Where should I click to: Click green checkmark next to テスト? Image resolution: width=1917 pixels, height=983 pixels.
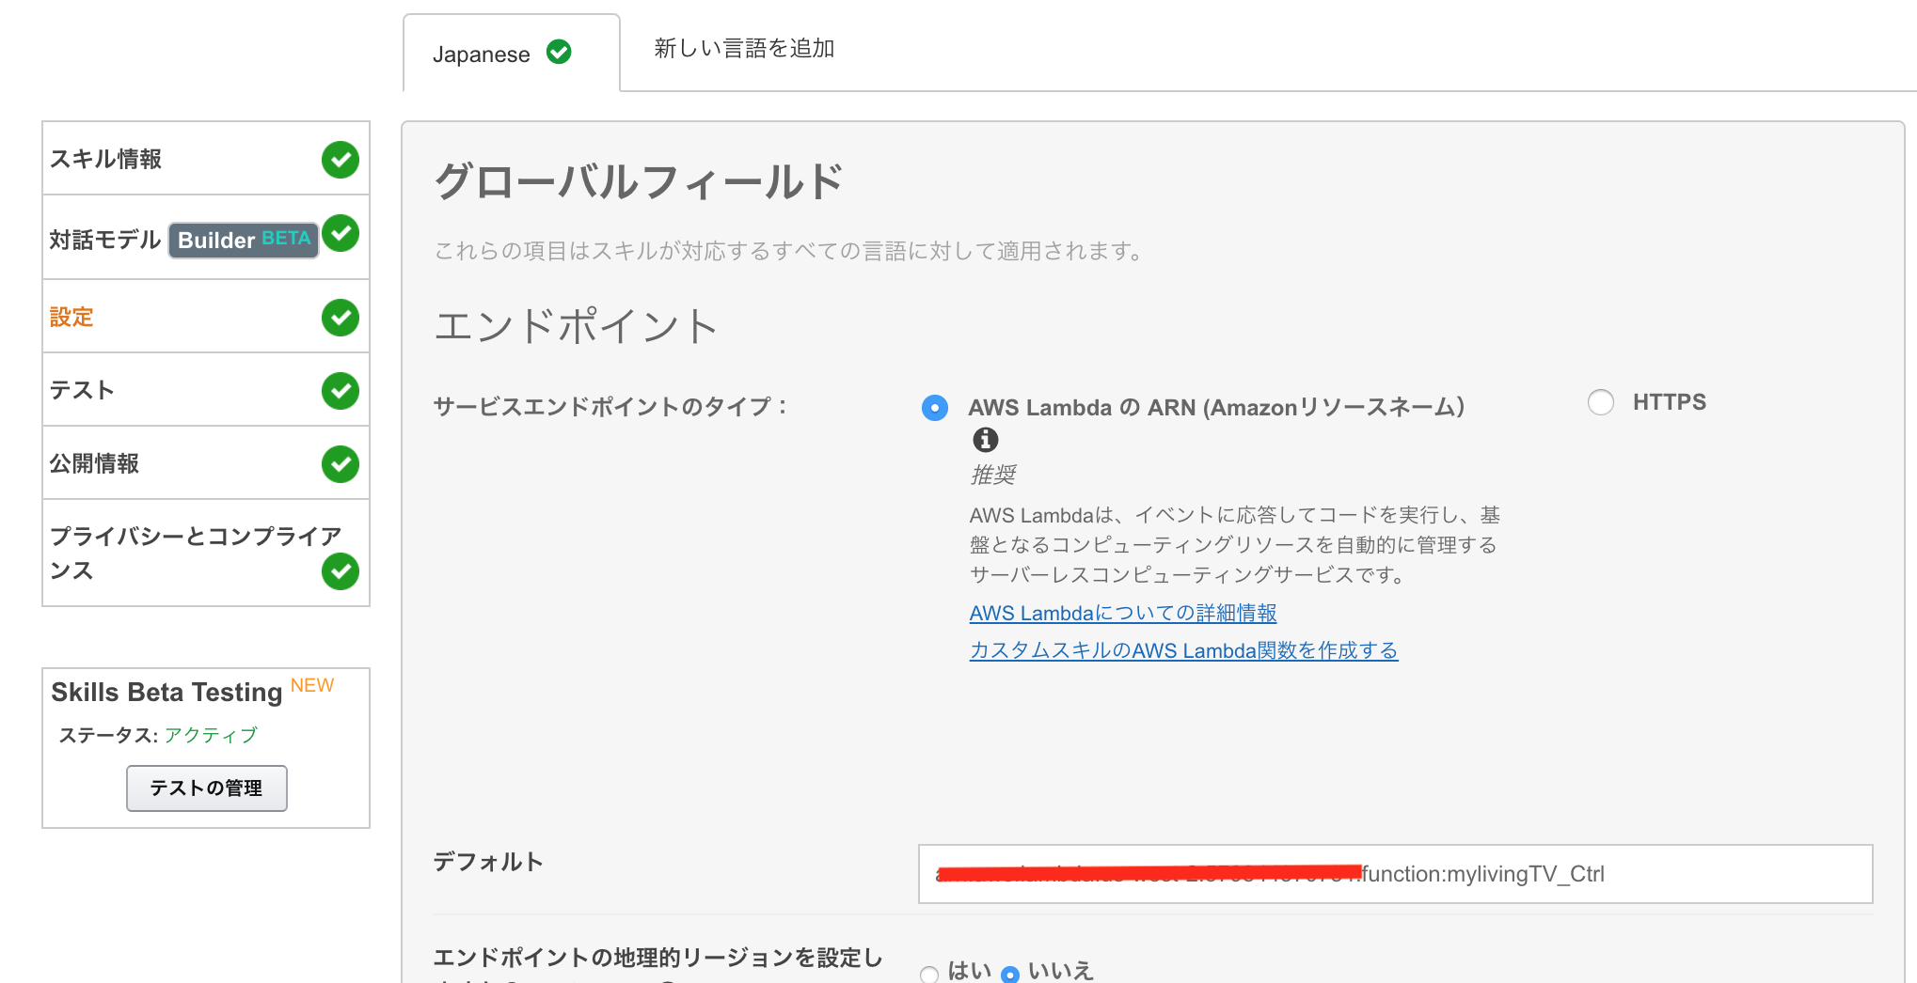click(x=341, y=391)
